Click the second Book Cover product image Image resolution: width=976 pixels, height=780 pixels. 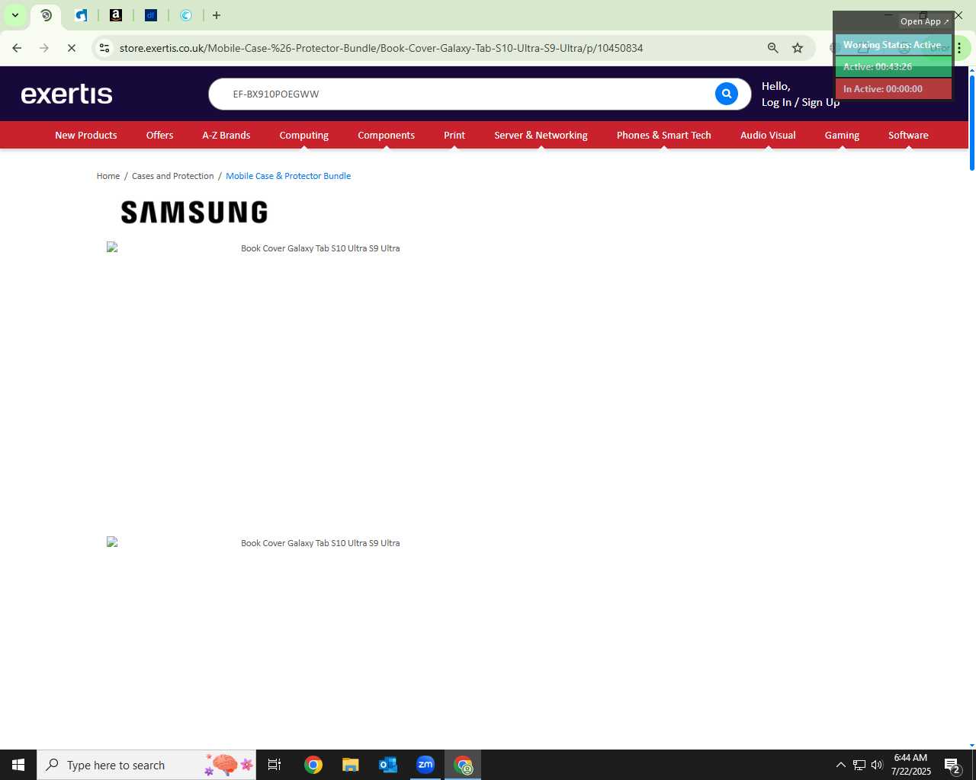(253, 543)
